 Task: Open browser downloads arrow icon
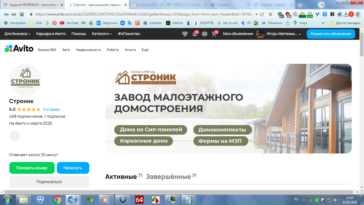346,14
